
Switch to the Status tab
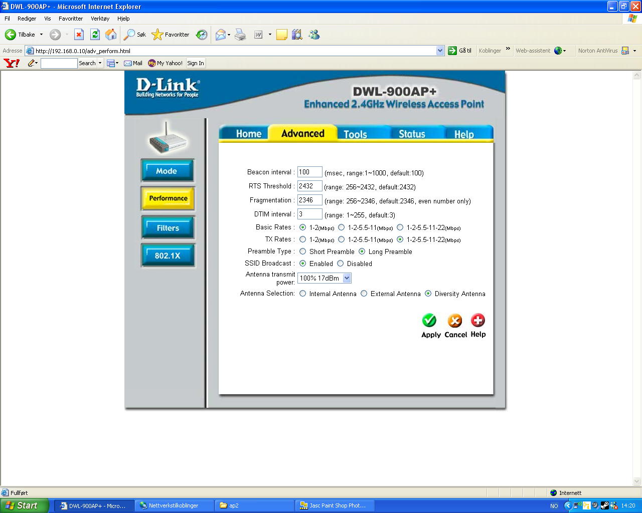412,134
